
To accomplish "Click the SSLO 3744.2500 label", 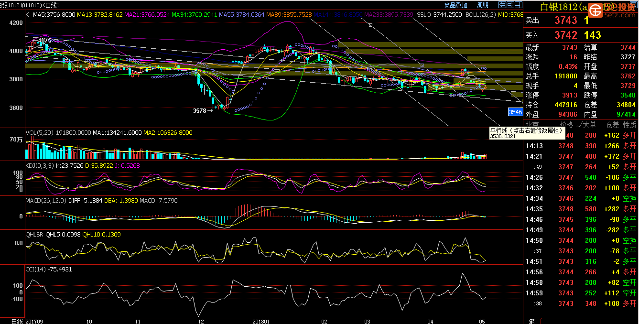I will click(x=439, y=15).
